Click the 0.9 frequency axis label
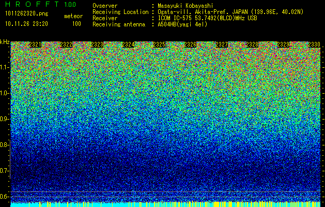This screenshot has width=325, height=207. click(4, 119)
